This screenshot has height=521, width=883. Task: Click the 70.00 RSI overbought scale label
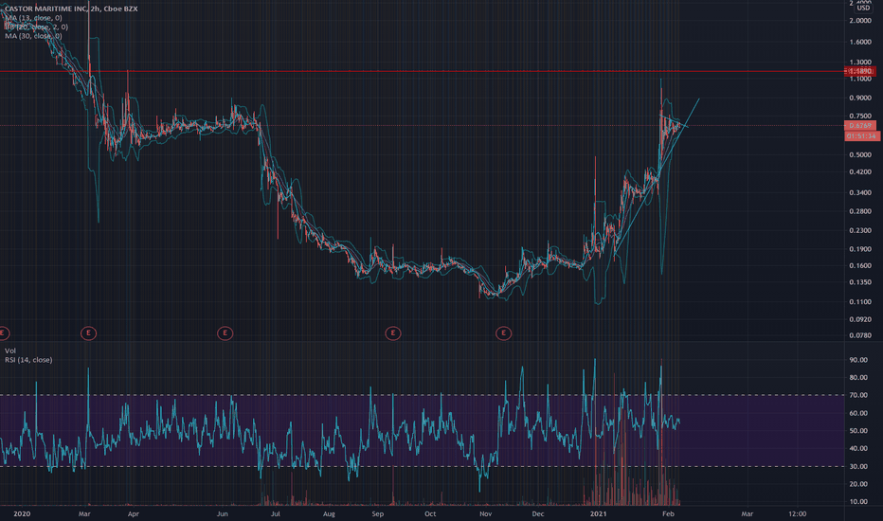point(858,395)
